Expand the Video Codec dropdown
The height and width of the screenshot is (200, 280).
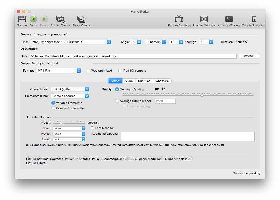click(70, 89)
